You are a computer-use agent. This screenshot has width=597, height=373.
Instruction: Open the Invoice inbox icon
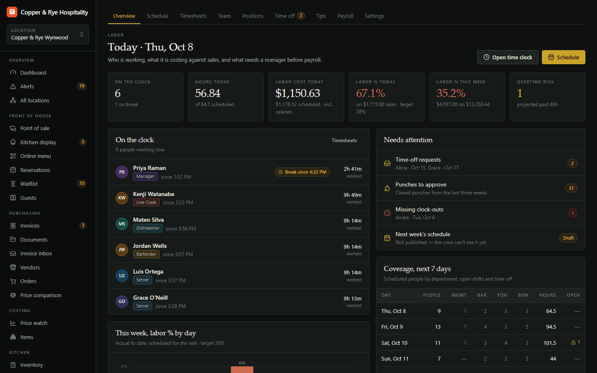point(13,253)
